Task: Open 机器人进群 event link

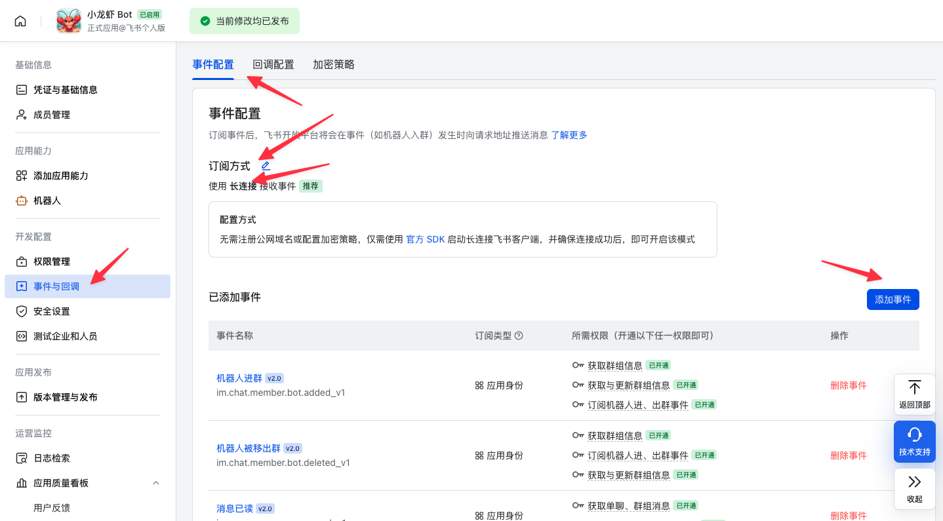Action: [239, 378]
